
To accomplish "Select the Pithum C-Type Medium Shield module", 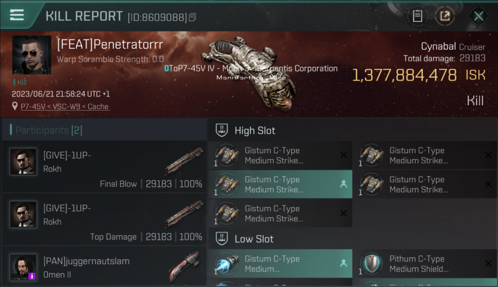I will coord(425,264).
